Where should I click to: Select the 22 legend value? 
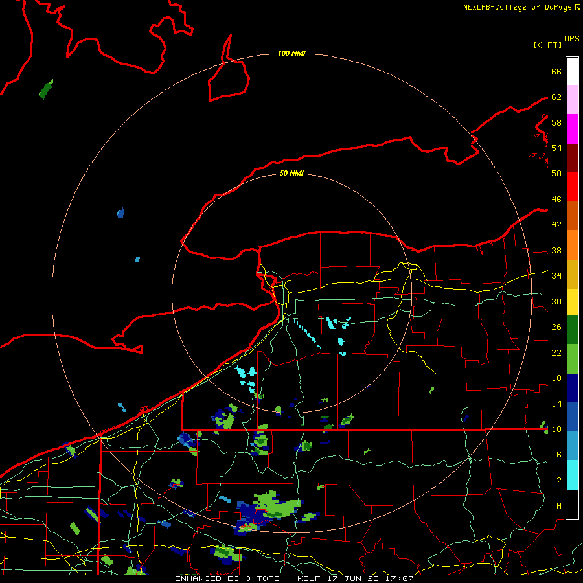(556, 352)
